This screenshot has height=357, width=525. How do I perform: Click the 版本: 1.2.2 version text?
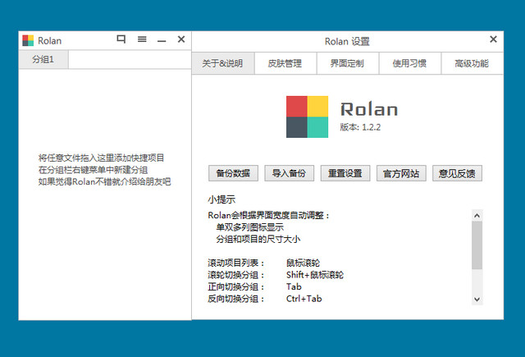360,127
